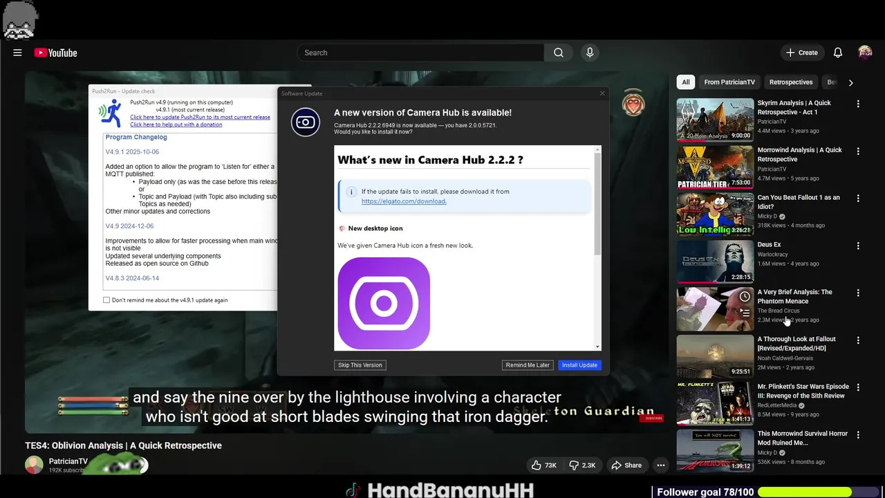Dislike the video with thumbs down
Screen dimensions: 885x498
tap(582, 465)
